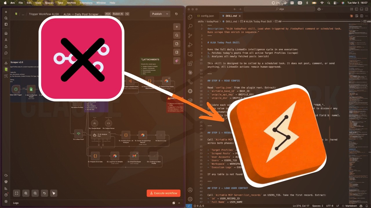Open the help question-mark icon in n8n's sidebar
371x208 pixels.
(x=6, y=195)
